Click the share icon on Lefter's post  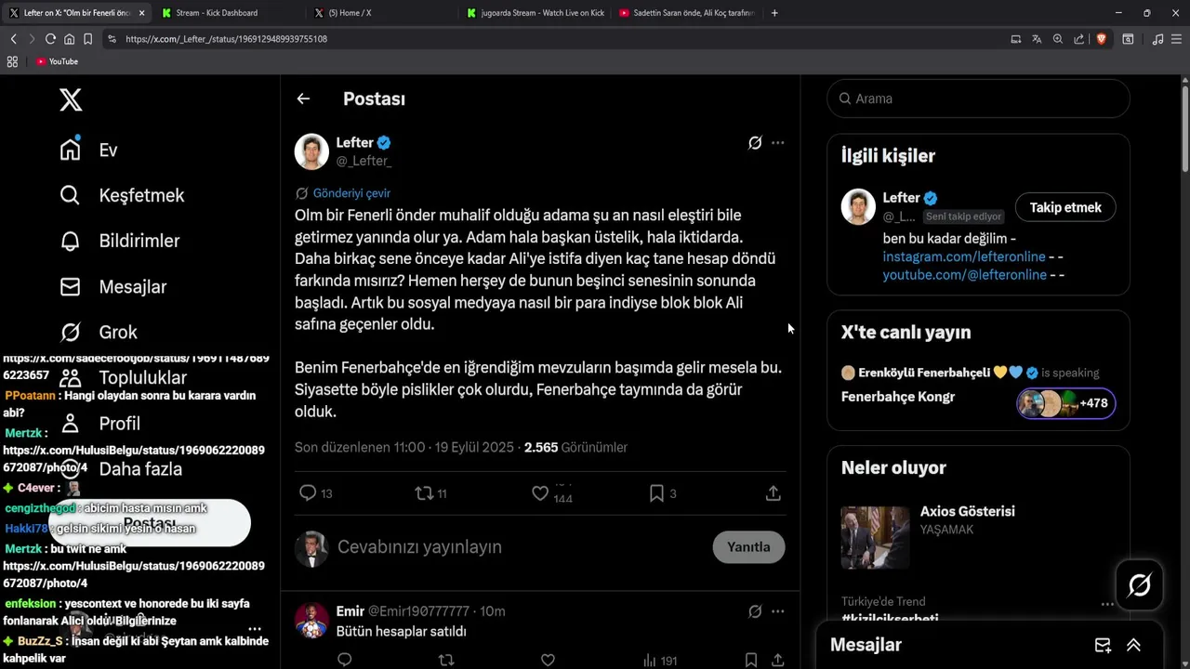(773, 493)
